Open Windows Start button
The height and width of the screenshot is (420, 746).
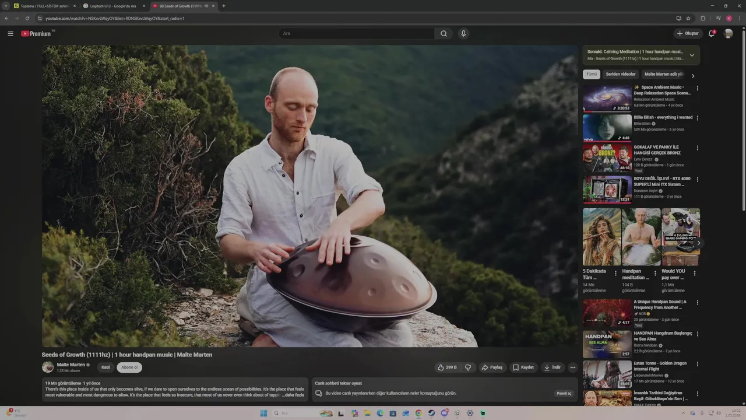click(263, 413)
